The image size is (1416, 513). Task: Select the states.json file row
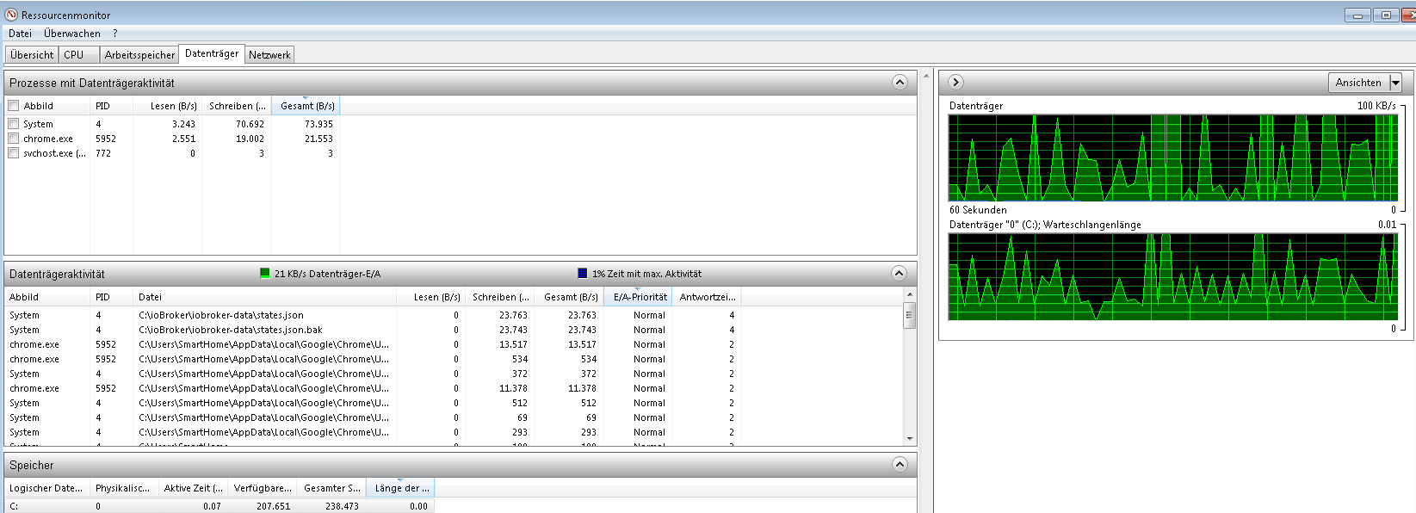pos(372,315)
